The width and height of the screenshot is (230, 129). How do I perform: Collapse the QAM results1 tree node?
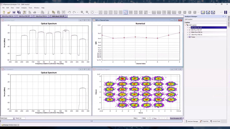coord(186,25)
